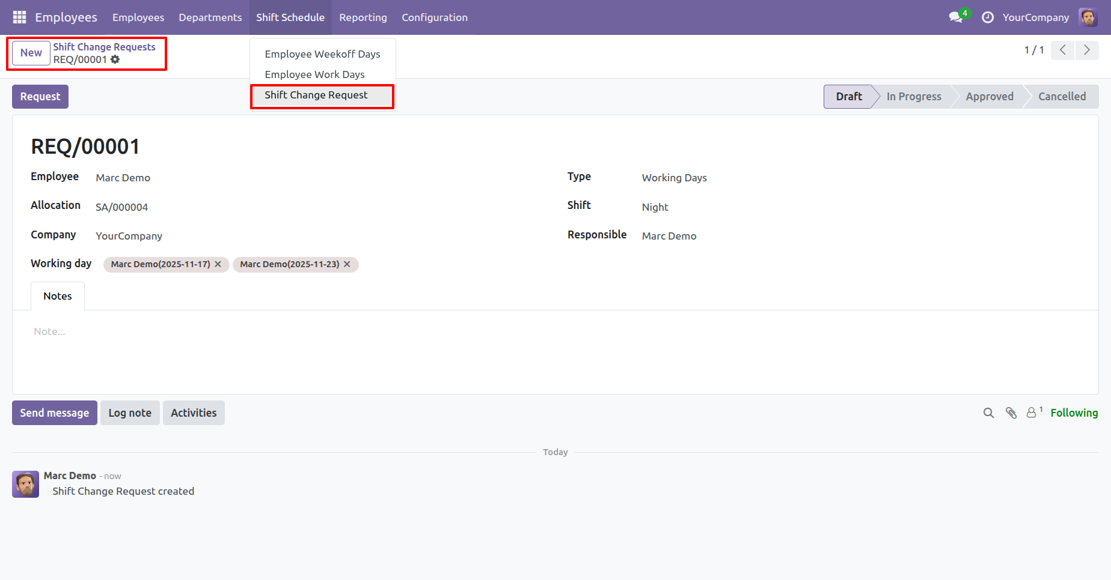Click the Request button
Viewport: 1111px width, 580px height.
pos(40,97)
